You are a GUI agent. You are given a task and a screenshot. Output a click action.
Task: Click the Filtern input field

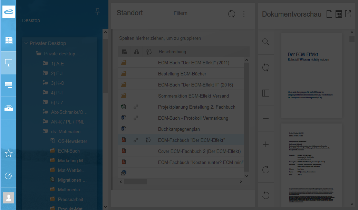pos(197,13)
